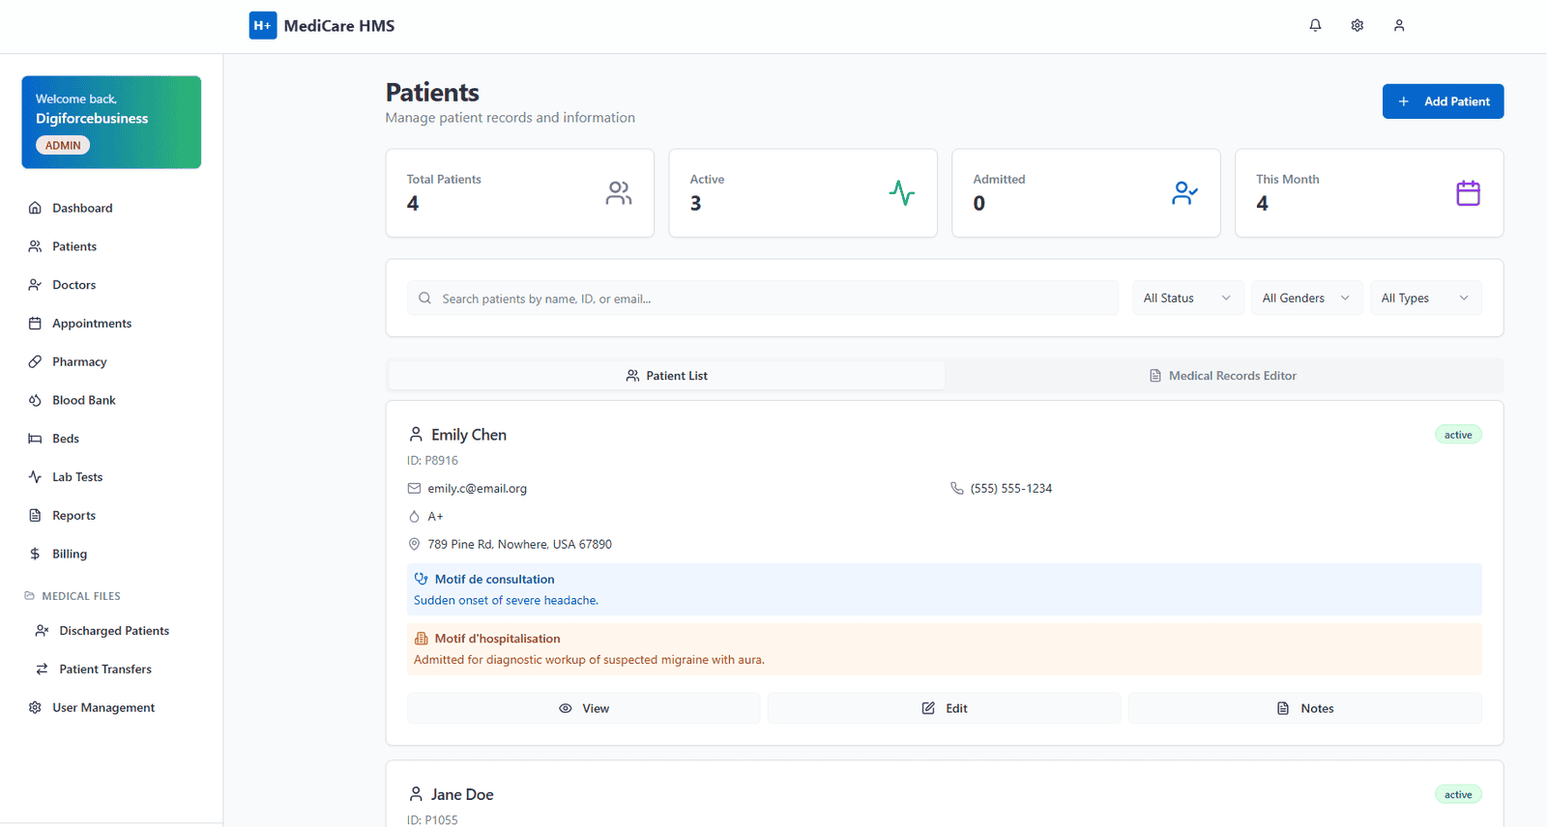The width and height of the screenshot is (1547, 827).
Task: Click the This Month calendar icon
Action: click(1469, 193)
